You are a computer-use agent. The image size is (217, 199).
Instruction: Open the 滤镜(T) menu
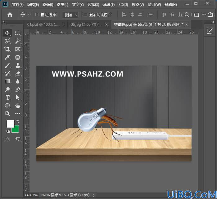109,5
